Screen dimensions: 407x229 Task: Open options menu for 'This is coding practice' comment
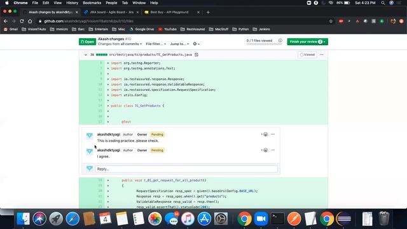[273, 134]
